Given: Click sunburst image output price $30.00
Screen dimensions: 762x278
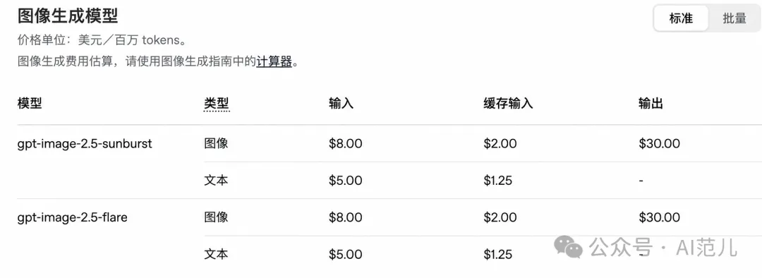Looking at the screenshot, I should (x=660, y=144).
